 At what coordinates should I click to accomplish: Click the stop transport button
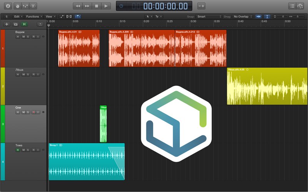point(97,6)
